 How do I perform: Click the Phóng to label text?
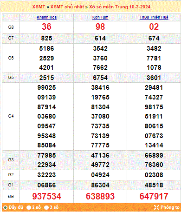pyautogui.click(x=170, y=207)
